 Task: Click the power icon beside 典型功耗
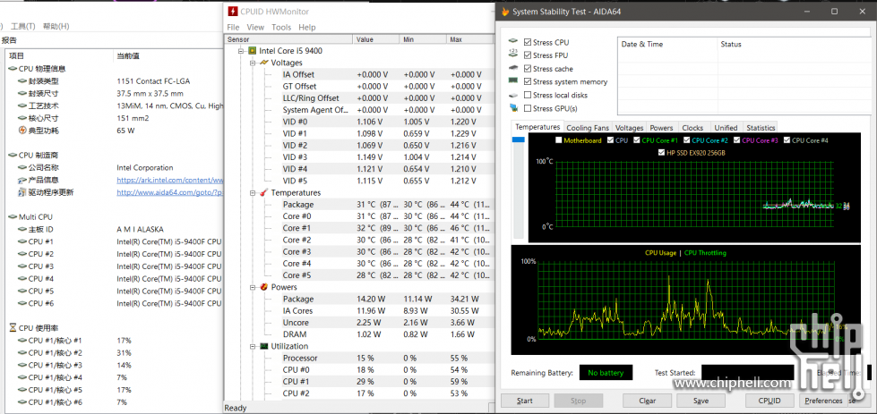point(21,131)
